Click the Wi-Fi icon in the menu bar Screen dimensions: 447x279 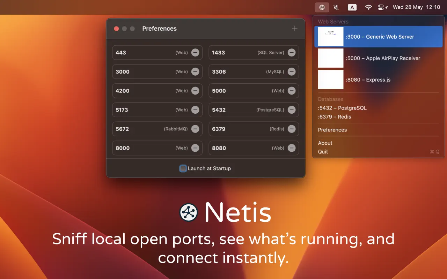pos(368,7)
